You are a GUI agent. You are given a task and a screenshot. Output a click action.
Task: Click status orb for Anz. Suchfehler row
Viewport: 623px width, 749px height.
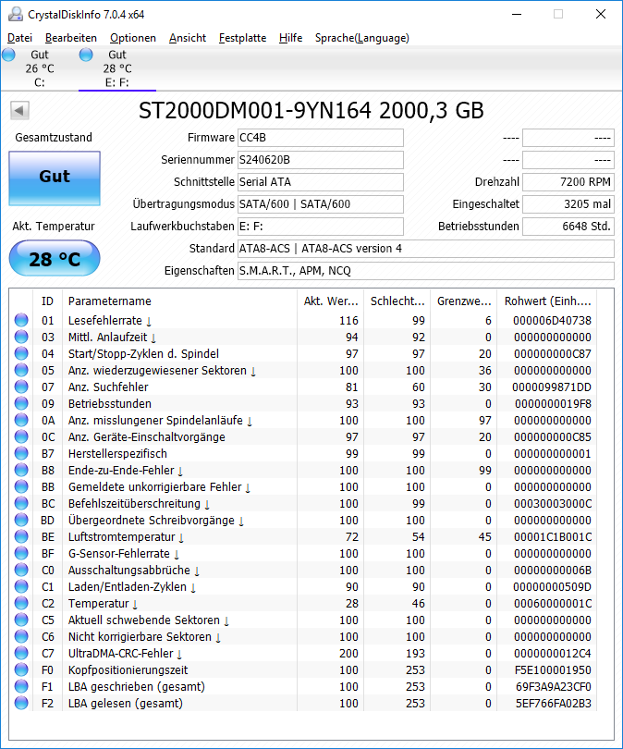[21, 387]
